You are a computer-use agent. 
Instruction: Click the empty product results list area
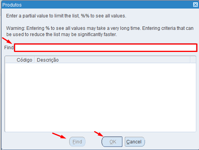click(100, 97)
